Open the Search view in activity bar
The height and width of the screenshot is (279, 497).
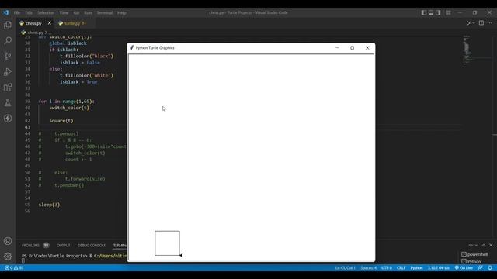8,40
